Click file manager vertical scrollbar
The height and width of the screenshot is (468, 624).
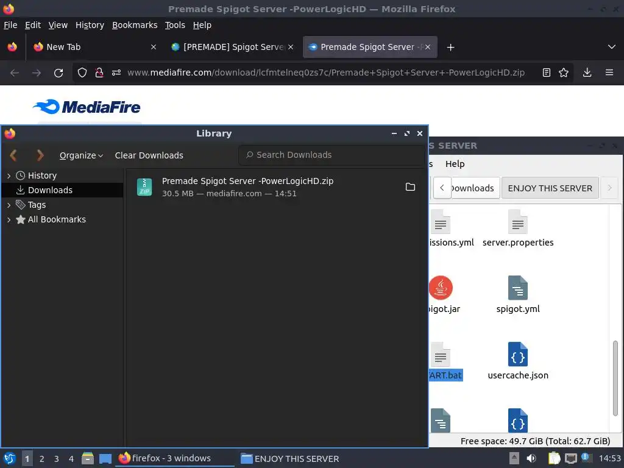coord(615,378)
